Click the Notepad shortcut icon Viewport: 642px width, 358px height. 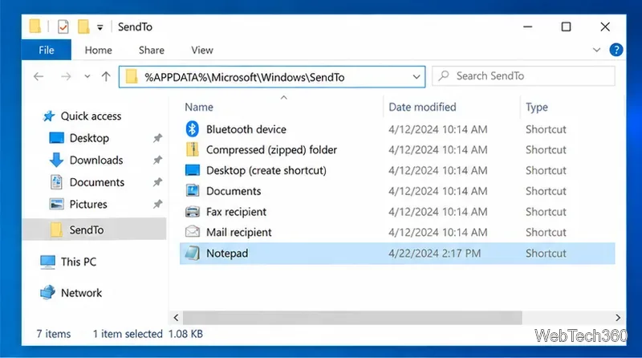(x=193, y=253)
